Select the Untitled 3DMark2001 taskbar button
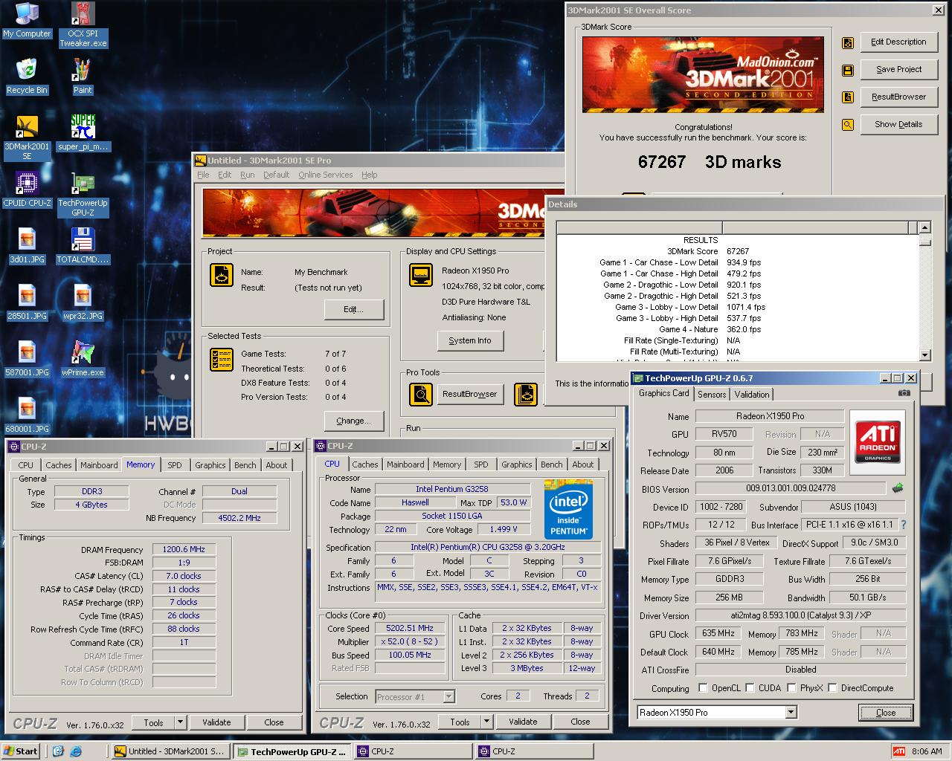This screenshot has height=761, width=952. (x=170, y=751)
